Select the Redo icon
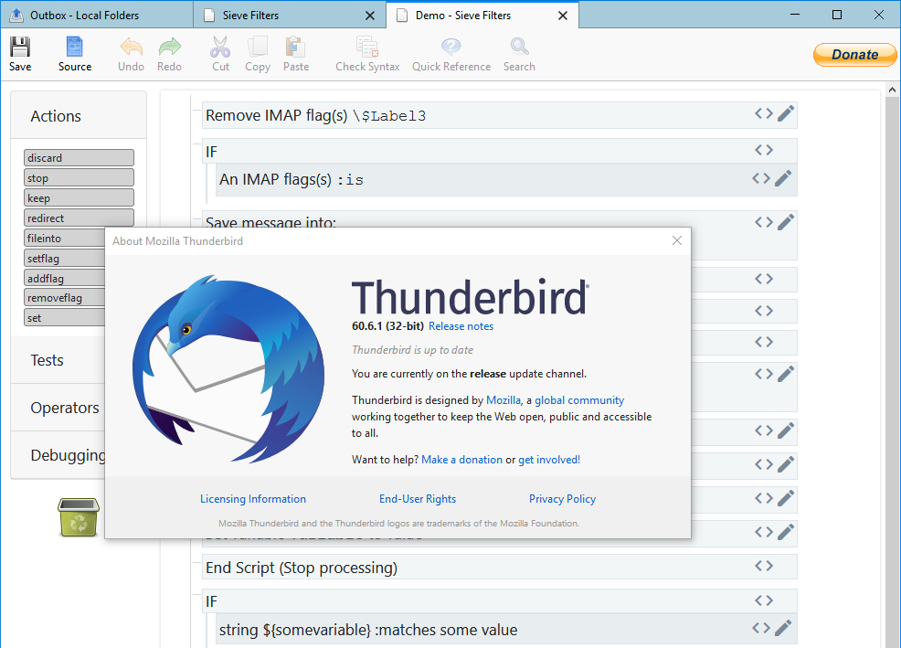Image resolution: width=901 pixels, height=648 pixels. click(169, 53)
